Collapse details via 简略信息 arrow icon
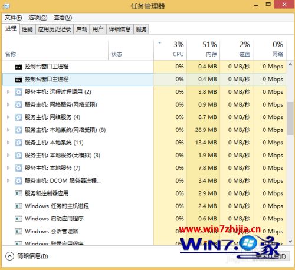This screenshot has height=270, width=295. click(x=9, y=256)
